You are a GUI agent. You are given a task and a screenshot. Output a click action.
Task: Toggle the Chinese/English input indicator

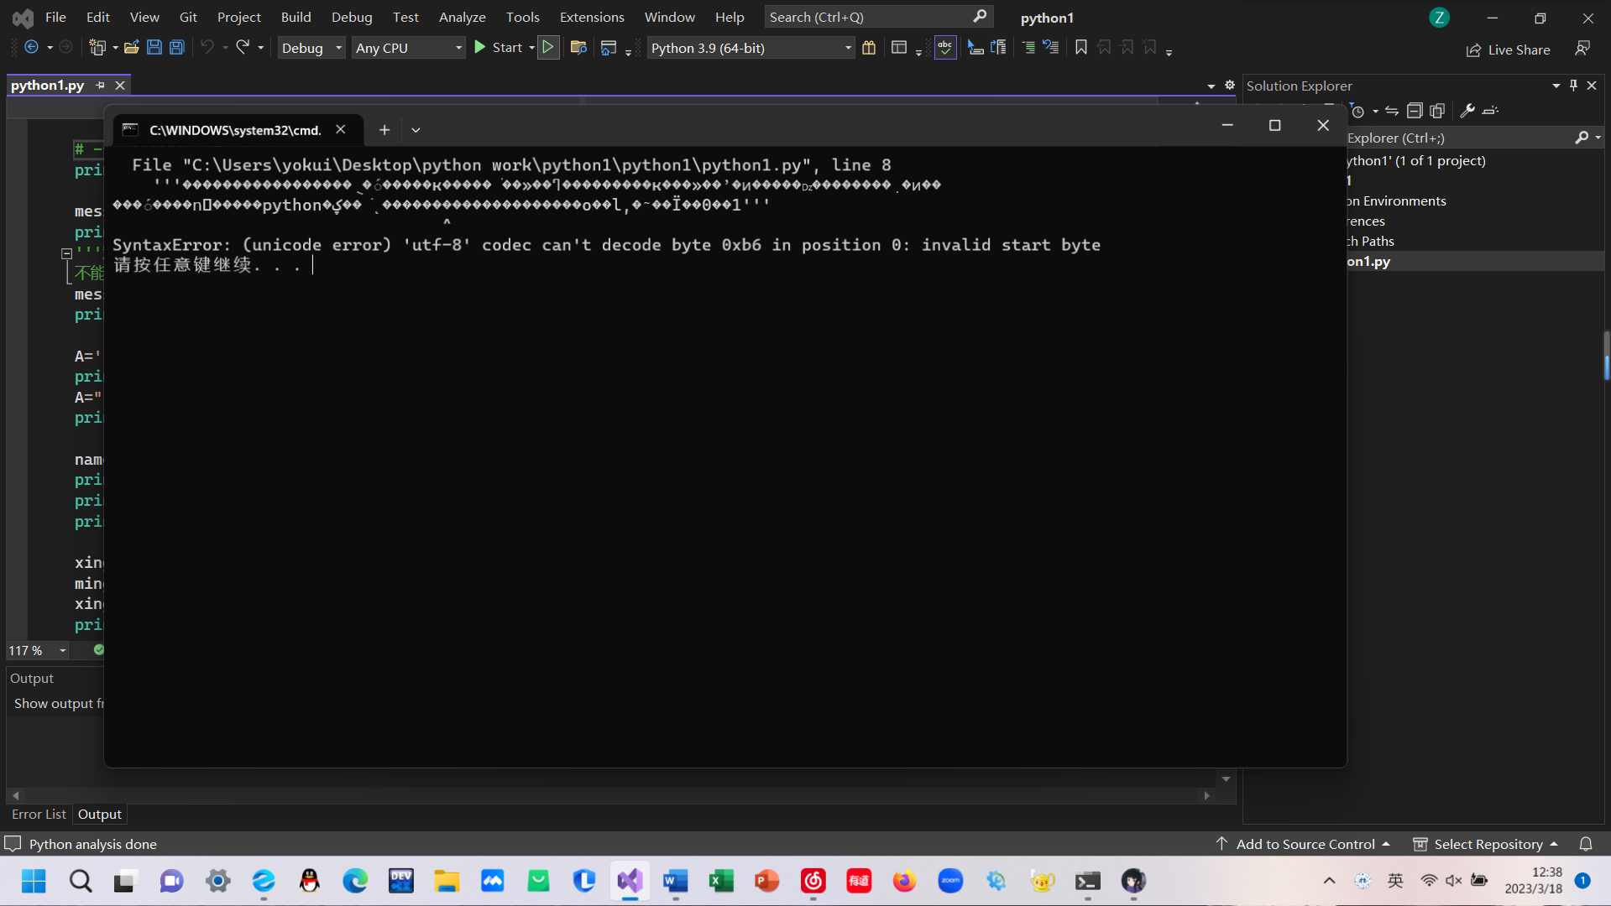point(1395,881)
